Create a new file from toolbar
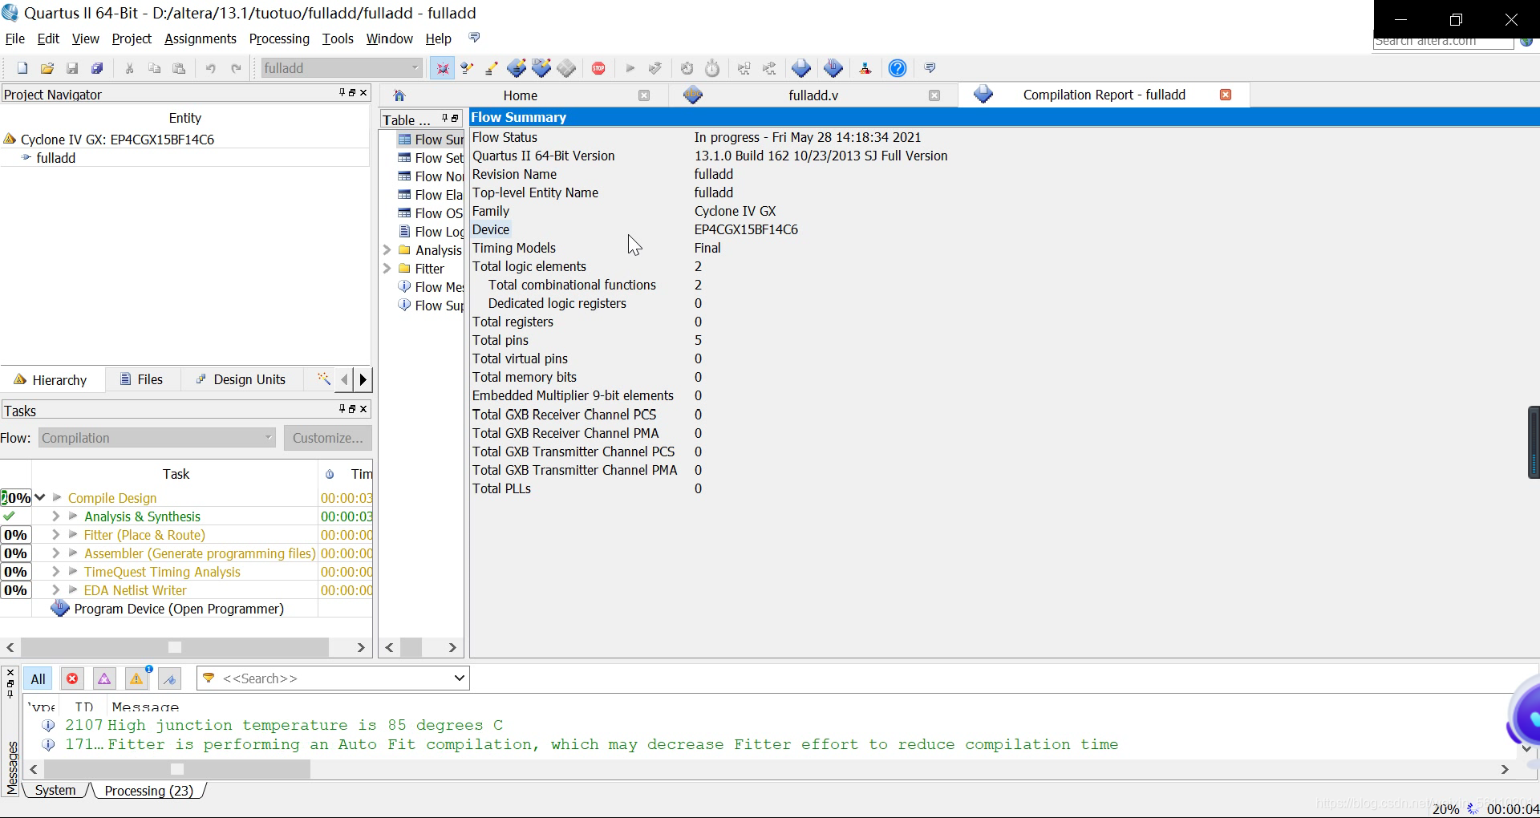Image resolution: width=1540 pixels, height=818 pixels. pos(22,68)
